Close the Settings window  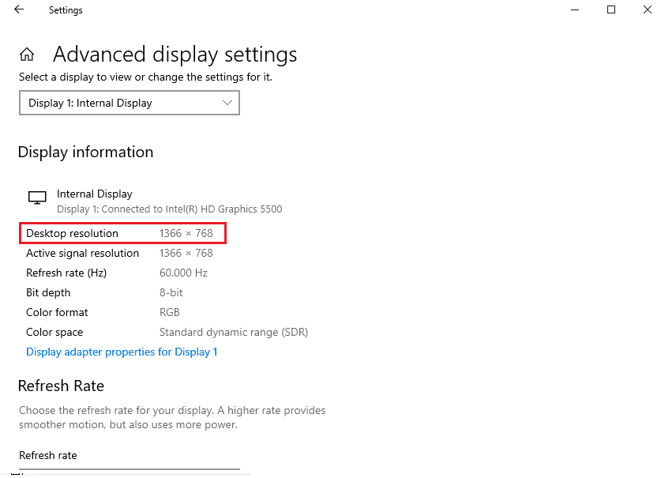click(648, 9)
